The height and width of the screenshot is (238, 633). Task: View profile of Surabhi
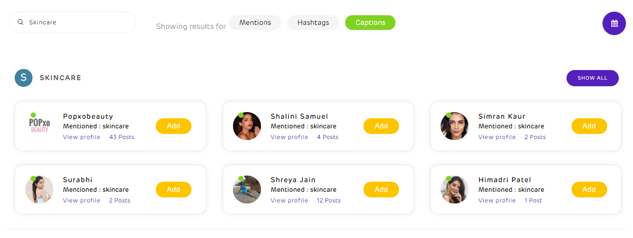[x=81, y=200]
